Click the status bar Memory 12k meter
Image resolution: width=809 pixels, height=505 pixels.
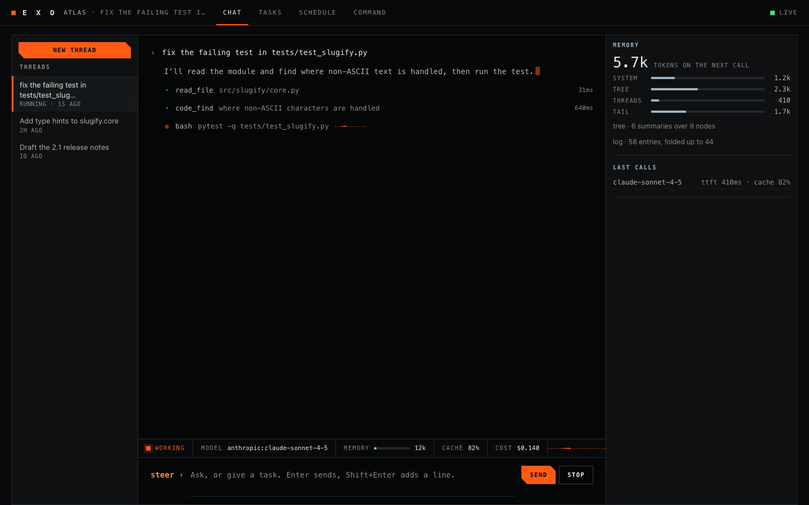[x=385, y=448]
